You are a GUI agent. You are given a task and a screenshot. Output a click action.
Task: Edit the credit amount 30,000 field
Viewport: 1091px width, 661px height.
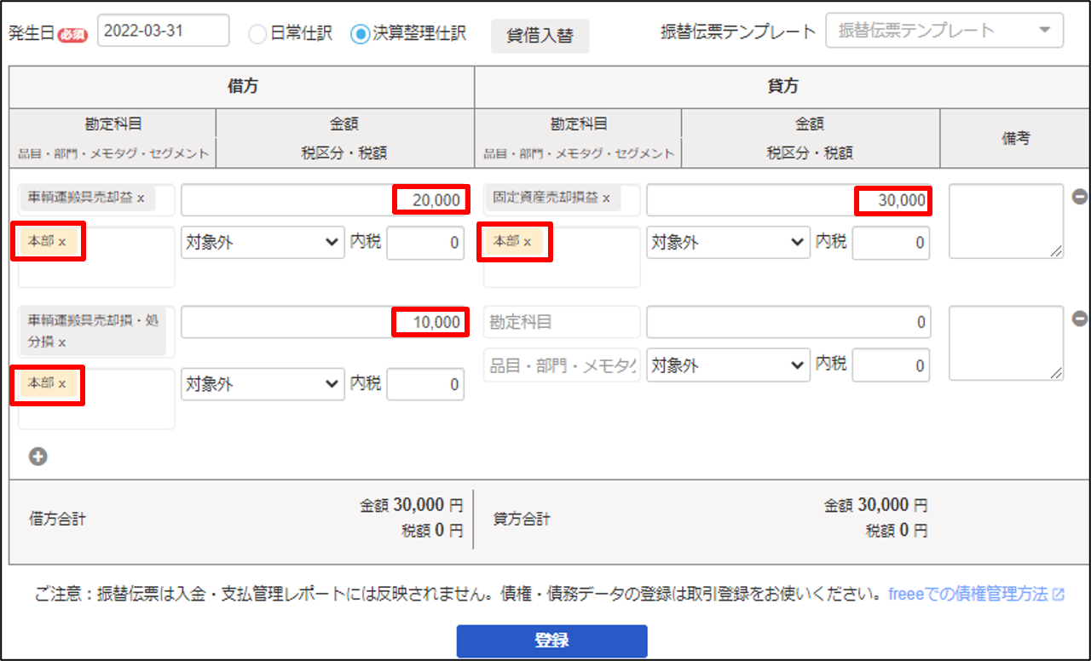[x=788, y=201]
